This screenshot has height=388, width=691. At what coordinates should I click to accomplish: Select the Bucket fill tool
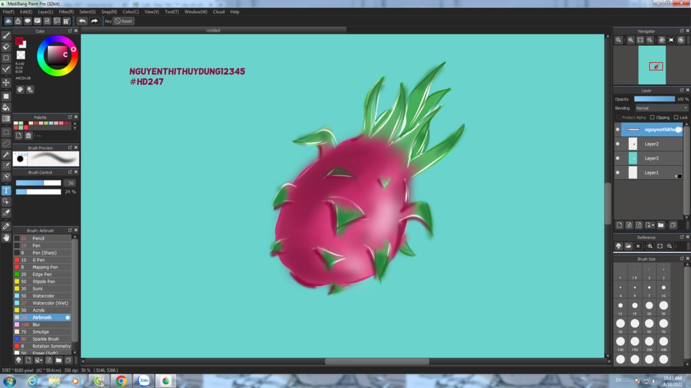pyautogui.click(x=6, y=107)
